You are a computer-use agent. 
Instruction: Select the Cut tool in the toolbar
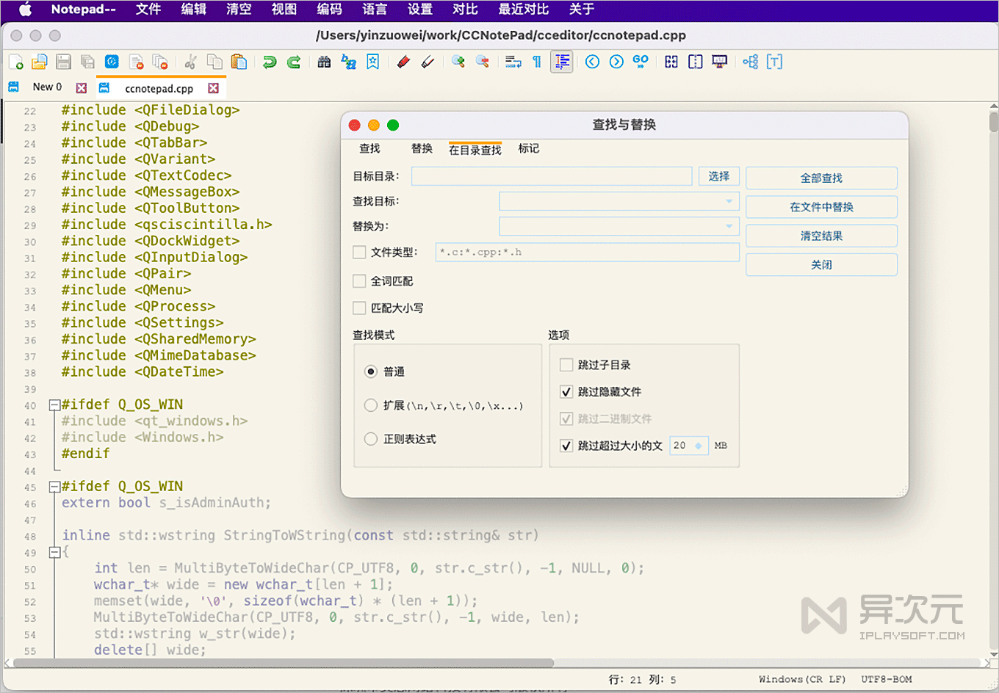(x=190, y=62)
